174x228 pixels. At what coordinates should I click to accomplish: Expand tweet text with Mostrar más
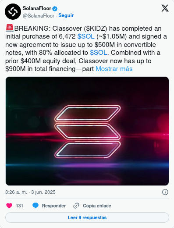(x=114, y=69)
